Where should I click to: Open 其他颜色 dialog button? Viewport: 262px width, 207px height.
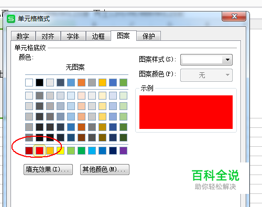click(105, 169)
